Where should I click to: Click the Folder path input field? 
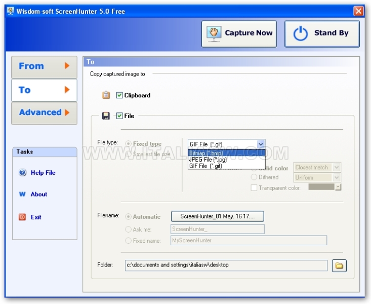click(x=226, y=265)
